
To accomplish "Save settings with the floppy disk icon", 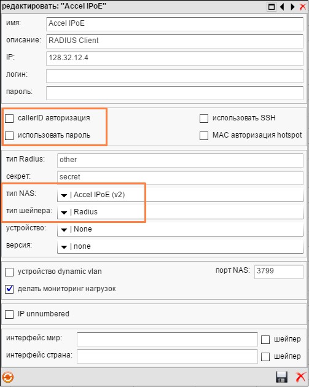I will 281,377.
